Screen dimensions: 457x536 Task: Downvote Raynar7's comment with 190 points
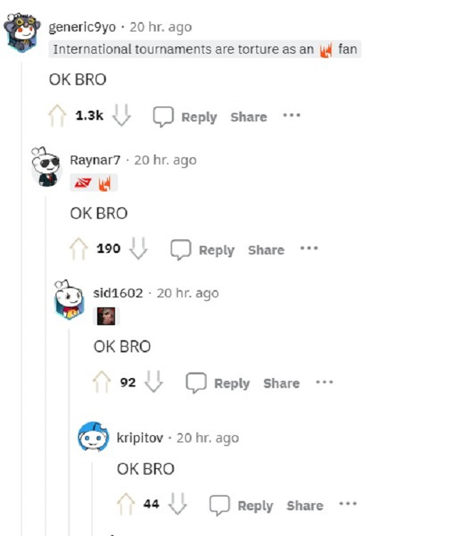139,248
